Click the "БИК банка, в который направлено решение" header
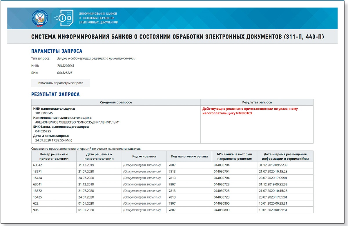The image size is (348, 226). (x=234, y=156)
